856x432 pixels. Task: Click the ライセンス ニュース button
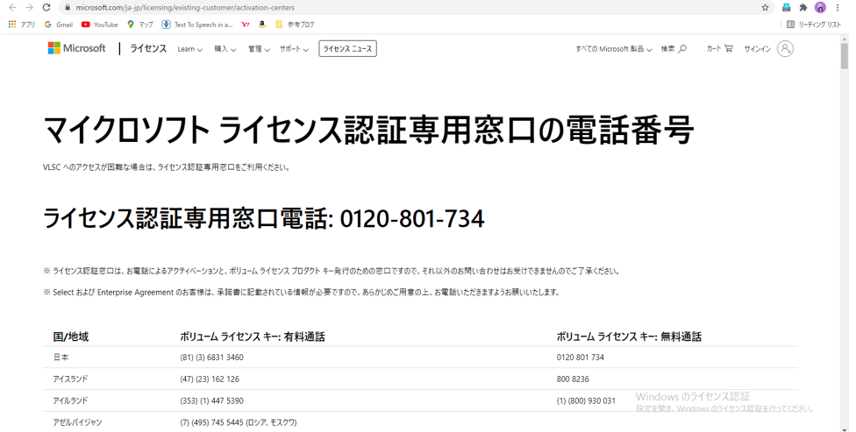pyautogui.click(x=347, y=48)
